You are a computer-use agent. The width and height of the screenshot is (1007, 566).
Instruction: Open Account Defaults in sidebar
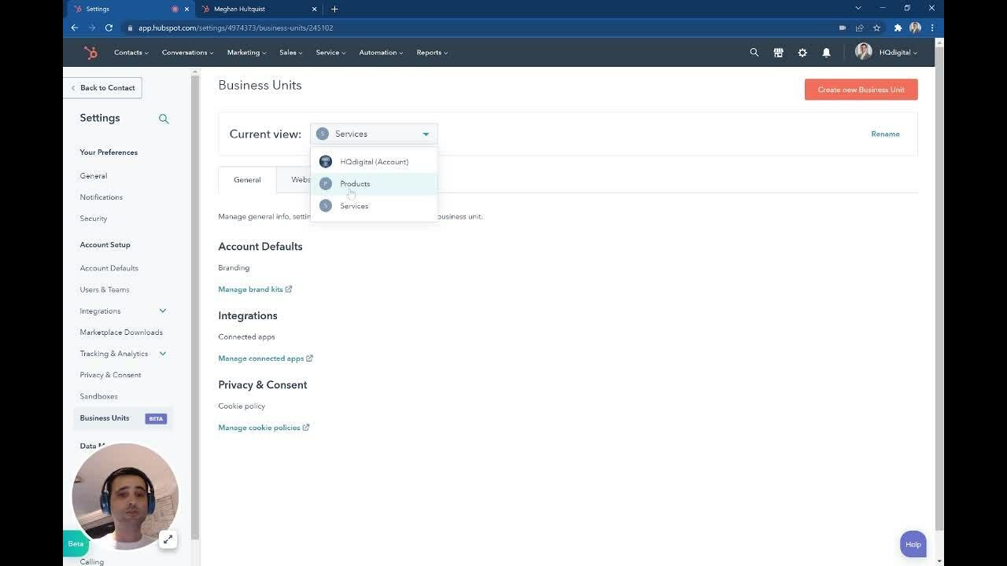coord(109,268)
